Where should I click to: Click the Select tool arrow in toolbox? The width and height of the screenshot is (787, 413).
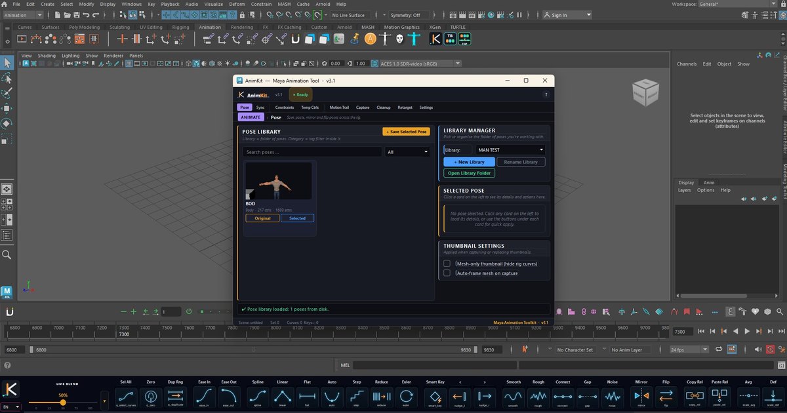(7, 63)
